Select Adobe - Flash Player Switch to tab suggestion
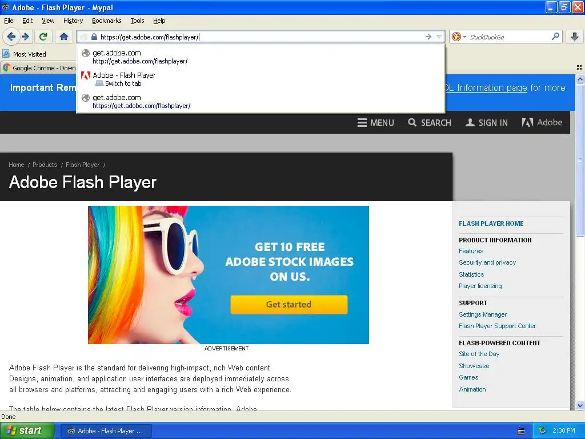The width and height of the screenshot is (585, 439). point(261,79)
